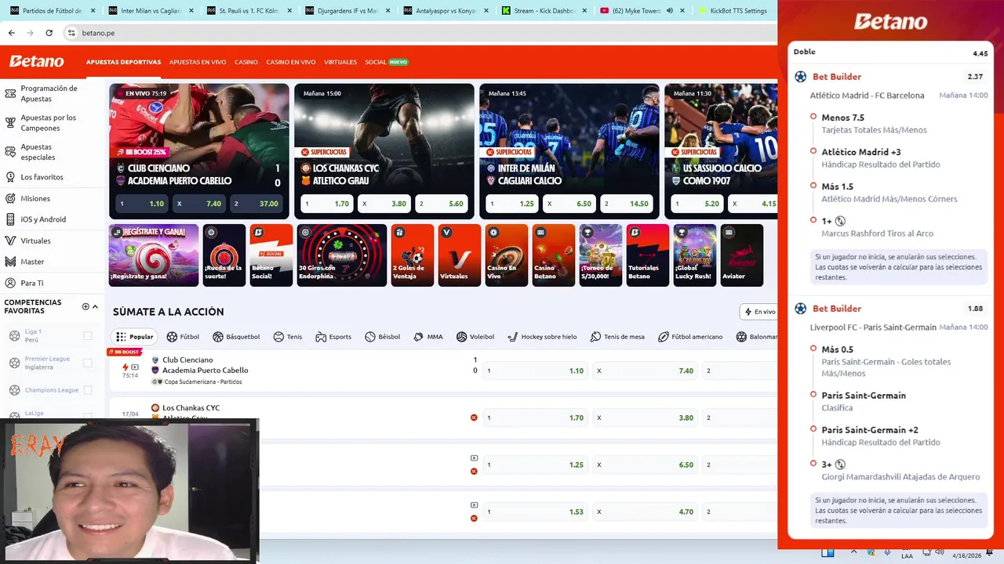Switch to Stream - Kick Dashboard browser tab
1004x564 pixels.
pyautogui.click(x=543, y=11)
